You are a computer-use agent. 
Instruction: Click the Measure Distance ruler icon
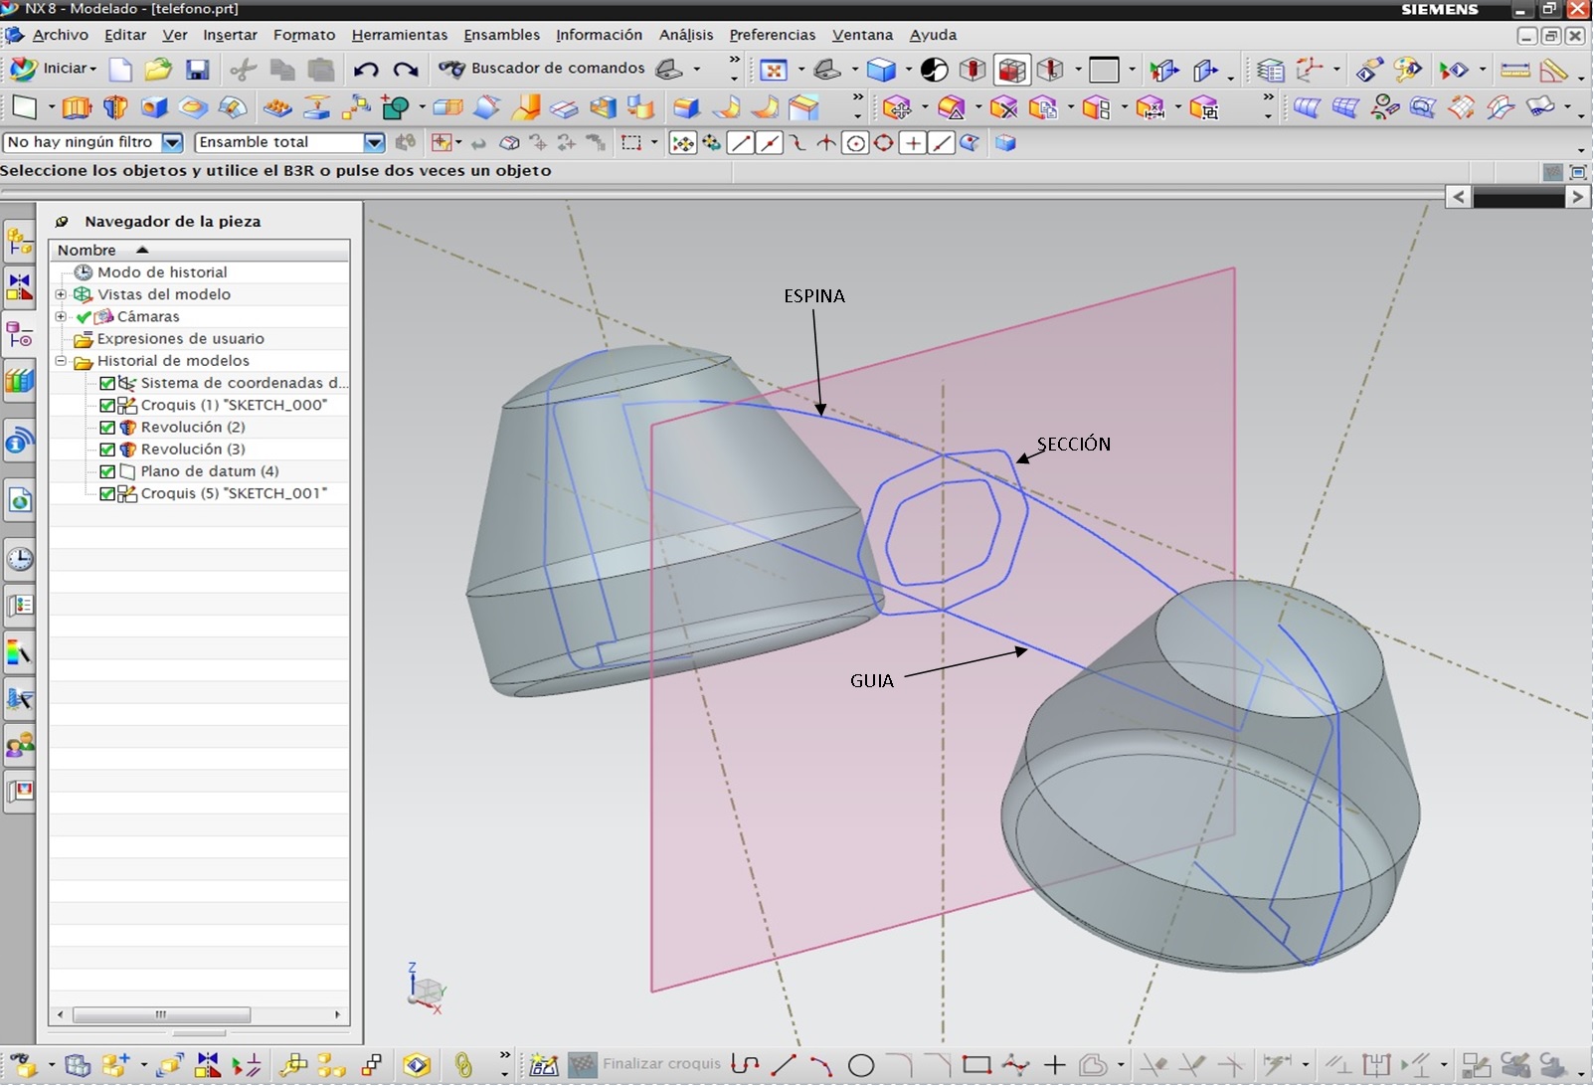point(1515,70)
